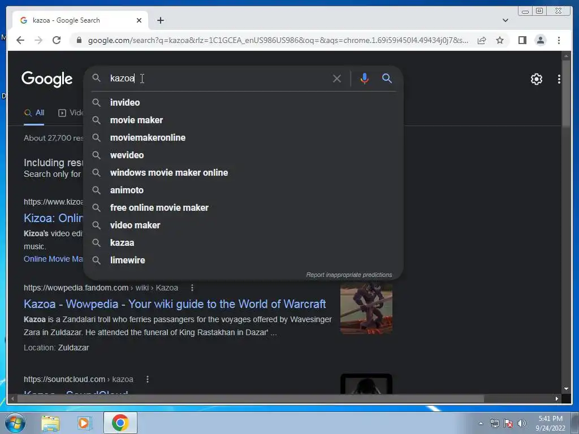Click Report inappropriate predictions
Image resolution: width=579 pixels, height=434 pixels.
pos(349,275)
